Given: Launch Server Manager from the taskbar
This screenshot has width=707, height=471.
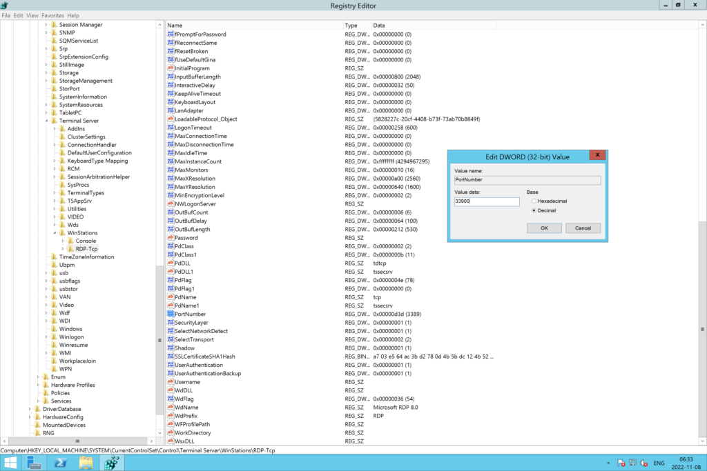Looking at the screenshot, I should 34,463.
